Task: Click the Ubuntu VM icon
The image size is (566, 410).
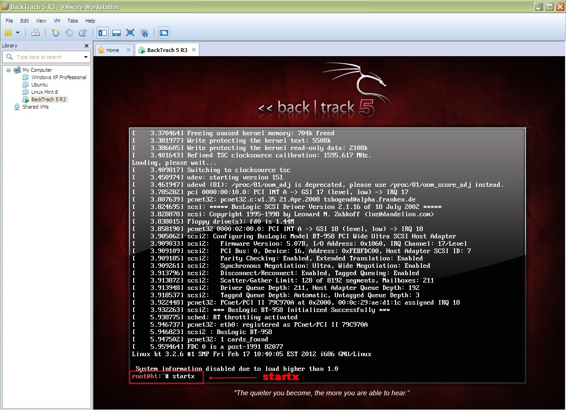Action: point(26,85)
